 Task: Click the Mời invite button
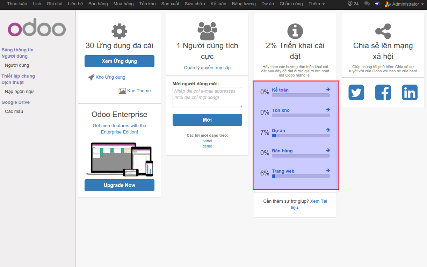[x=207, y=120]
